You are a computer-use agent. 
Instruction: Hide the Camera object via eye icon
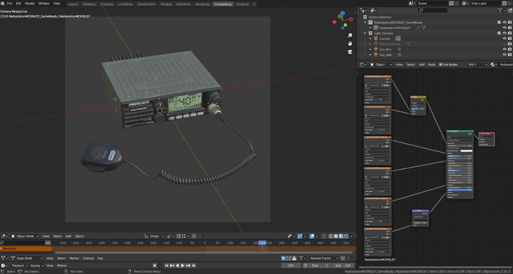click(504, 38)
